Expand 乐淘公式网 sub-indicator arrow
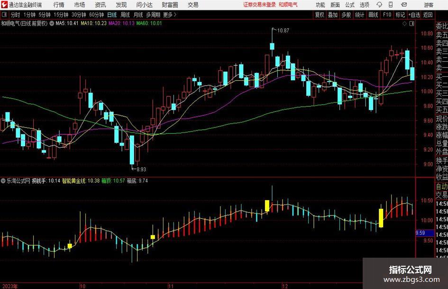 tap(3, 180)
